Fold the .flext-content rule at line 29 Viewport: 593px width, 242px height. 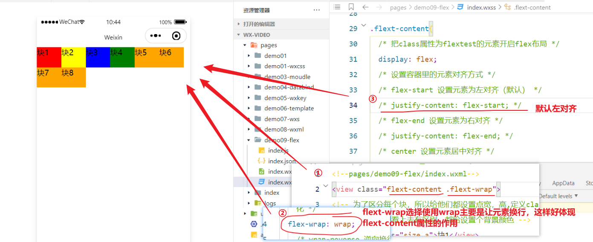click(364, 26)
